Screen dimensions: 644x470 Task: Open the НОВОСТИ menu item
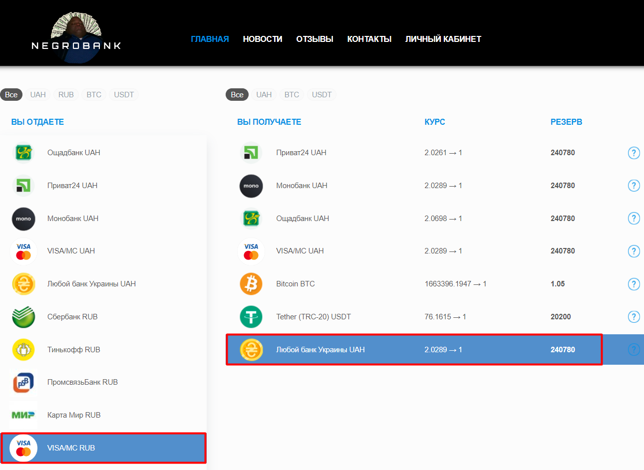tap(263, 39)
